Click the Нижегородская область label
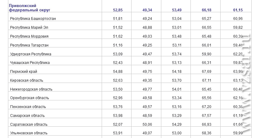 pyautogui.click(x=31, y=89)
